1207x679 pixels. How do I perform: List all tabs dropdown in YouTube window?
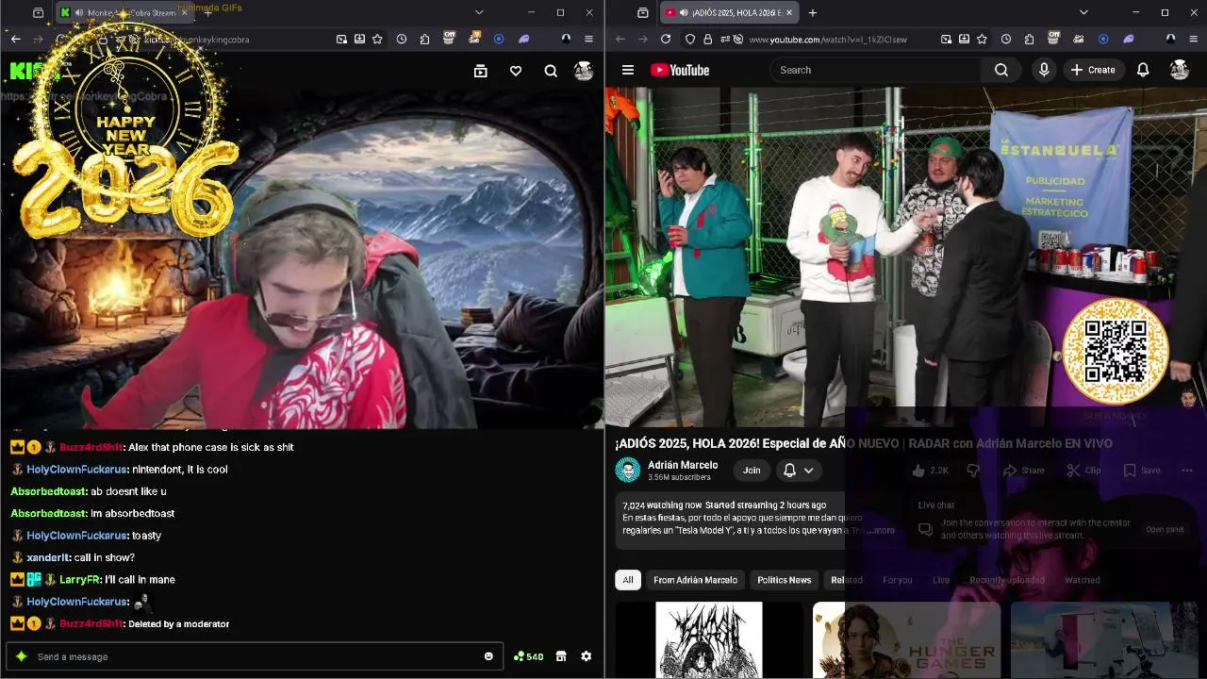point(1083,13)
